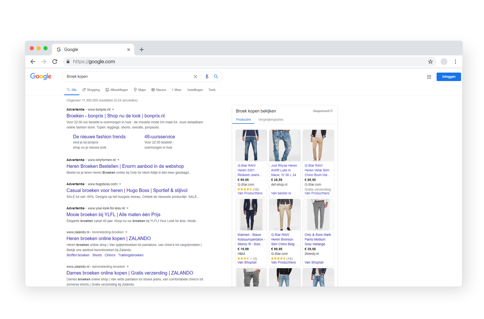Click the 'Stoffen broeken' sublink
This screenshot has height=319, width=484.
point(78,255)
